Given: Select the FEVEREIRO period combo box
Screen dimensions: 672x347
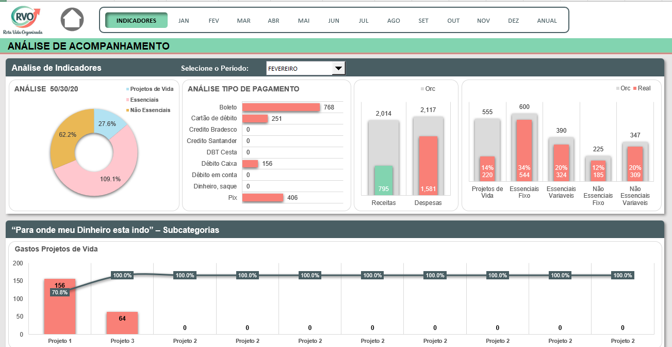Looking at the screenshot, I should (306, 68).
